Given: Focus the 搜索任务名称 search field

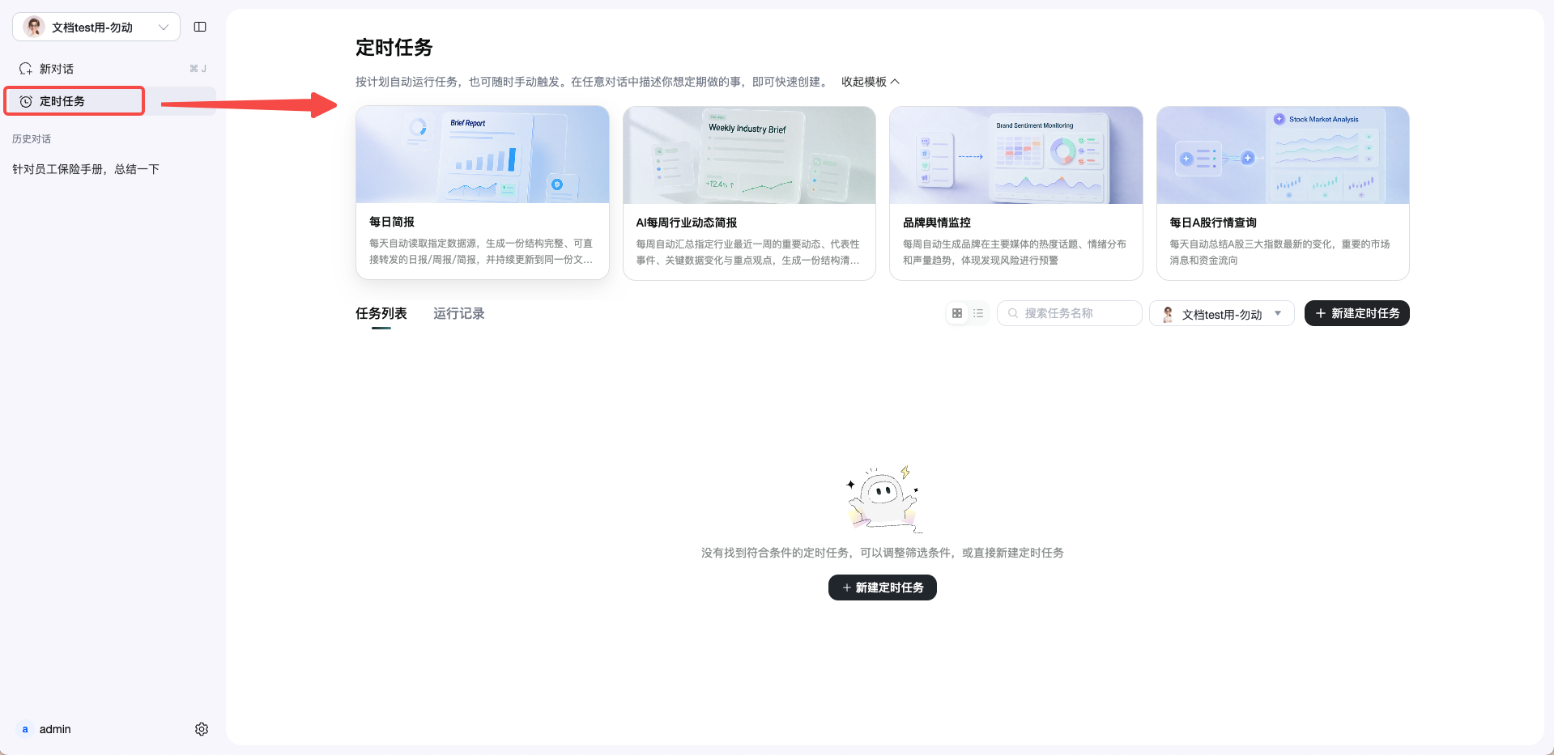Looking at the screenshot, I should [1070, 313].
